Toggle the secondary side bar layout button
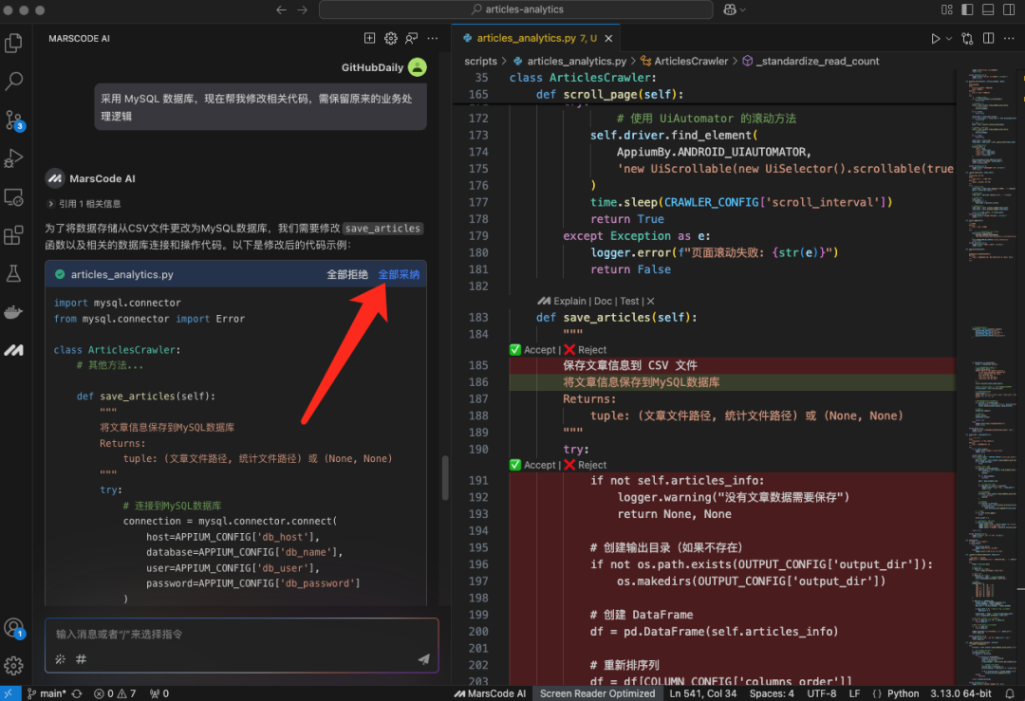The width and height of the screenshot is (1025, 701). tap(1009, 9)
